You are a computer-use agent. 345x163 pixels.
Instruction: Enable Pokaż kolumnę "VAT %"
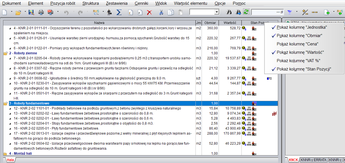[298, 61]
